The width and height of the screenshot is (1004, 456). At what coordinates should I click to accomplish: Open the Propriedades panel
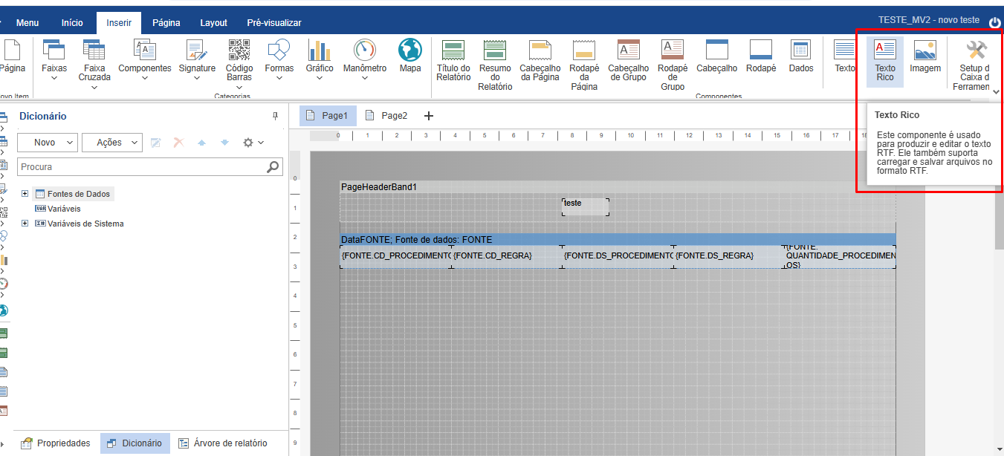click(x=56, y=443)
